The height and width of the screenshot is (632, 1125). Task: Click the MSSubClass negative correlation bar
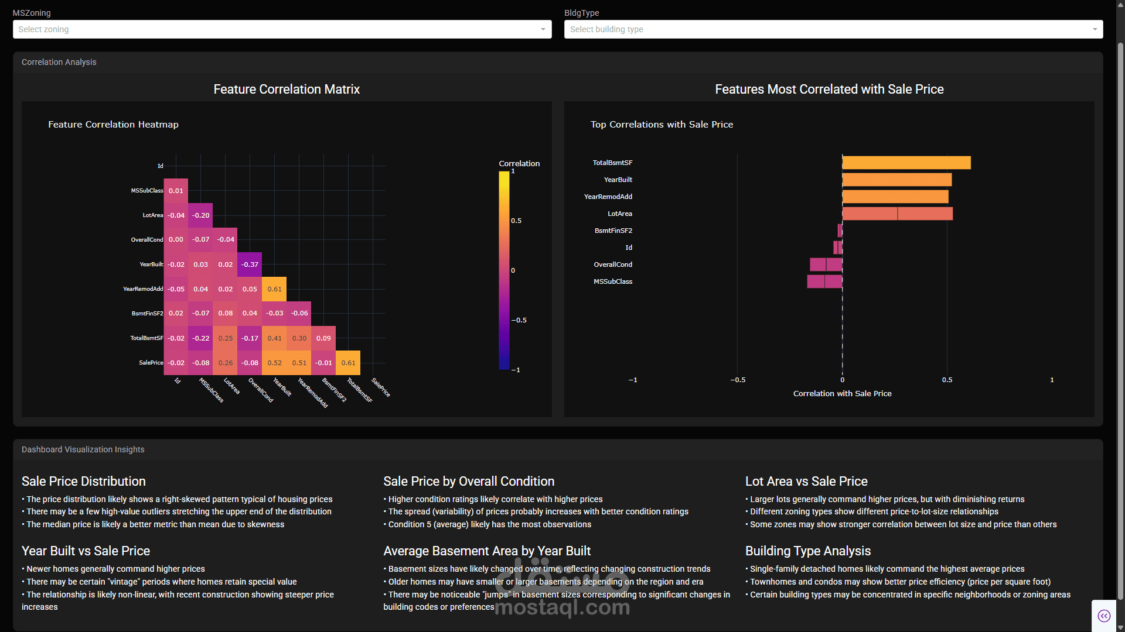[x=824, y=281]
